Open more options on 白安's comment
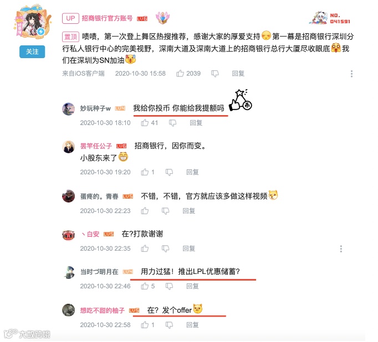378x342 pixels. click(x=341, y=248)
